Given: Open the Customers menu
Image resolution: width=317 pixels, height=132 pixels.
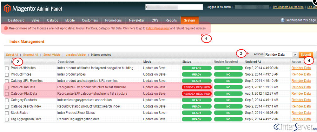Looking at the screenshot, I should coord(90,20).
